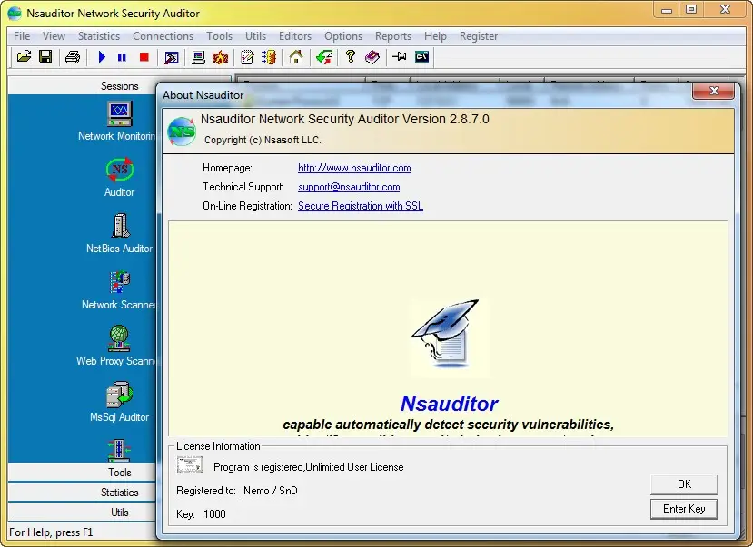
Task: Click 'For Help, press F1' status text
Action: pos(51,532)
